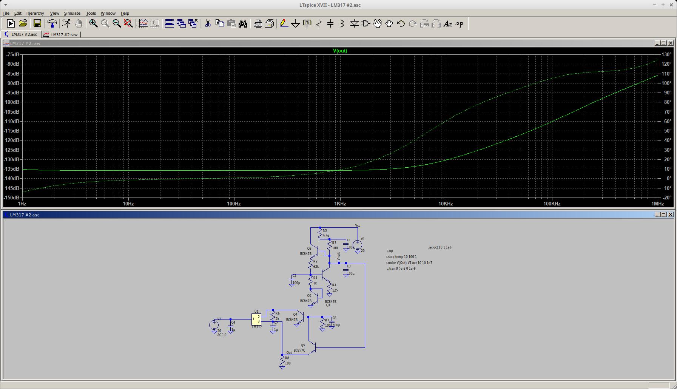Viewport: 677px width, 389px height.
Task: Open a file with the folder icon
Action: tap(23, 23)
